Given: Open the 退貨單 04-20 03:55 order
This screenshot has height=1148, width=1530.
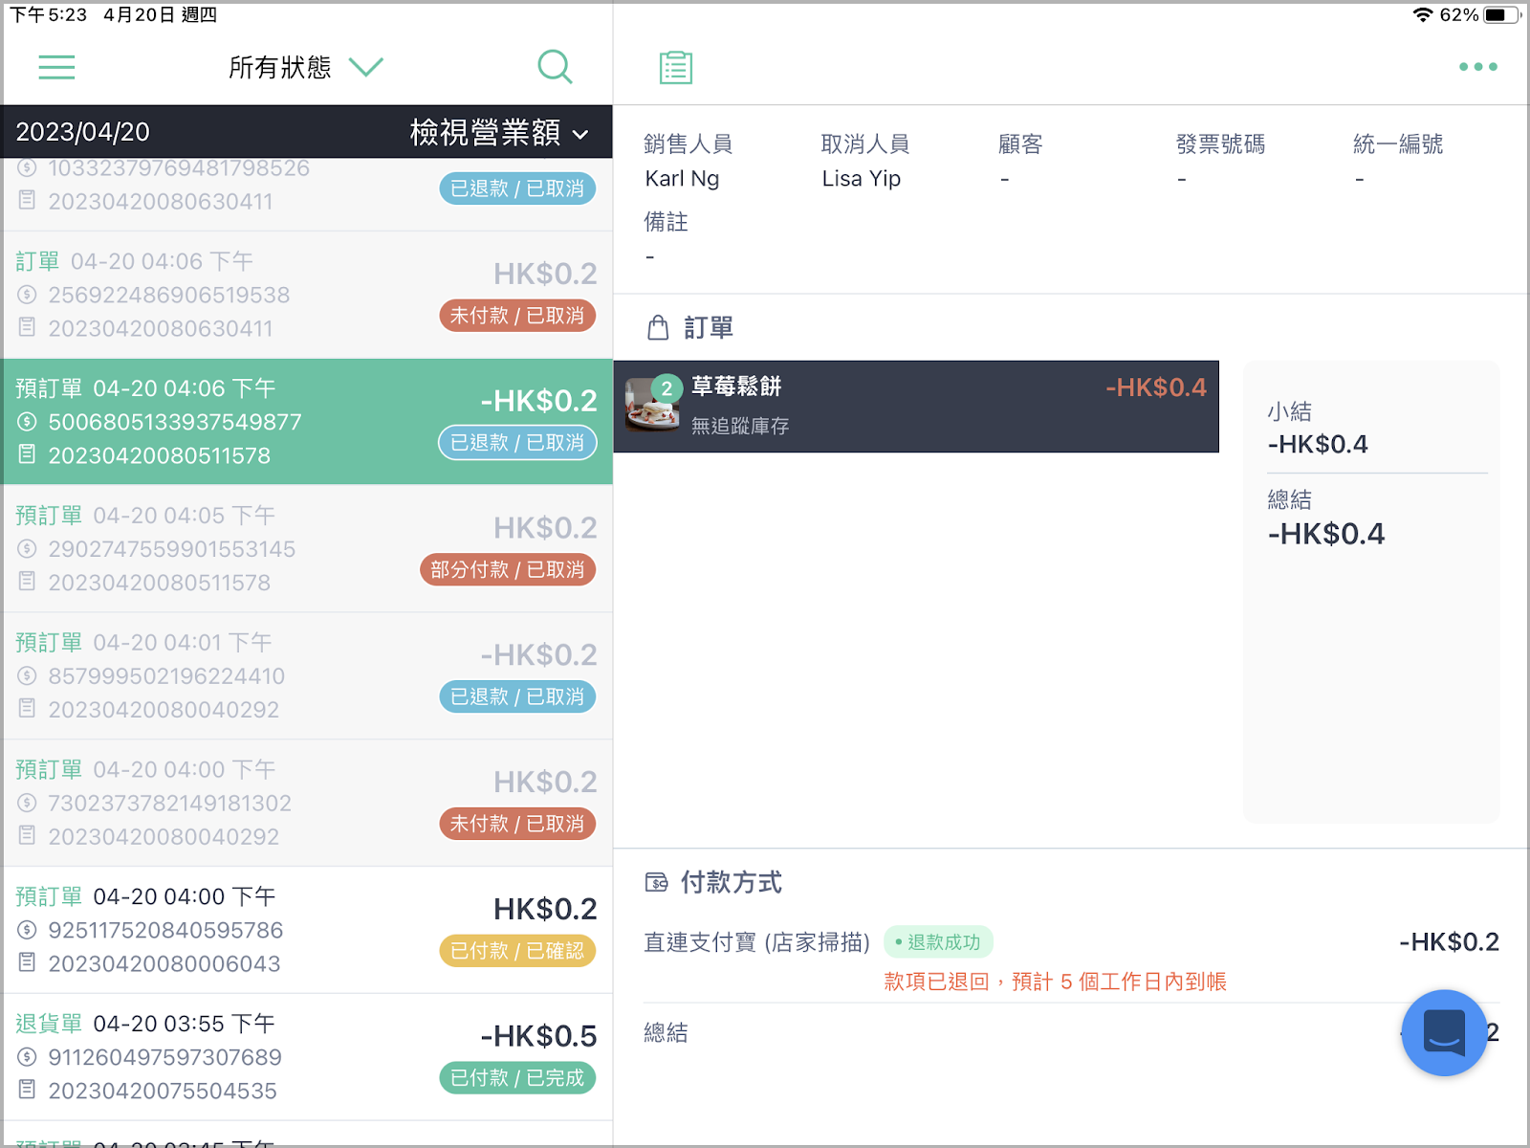Looking at the screenshot, I should (307, 1057).
